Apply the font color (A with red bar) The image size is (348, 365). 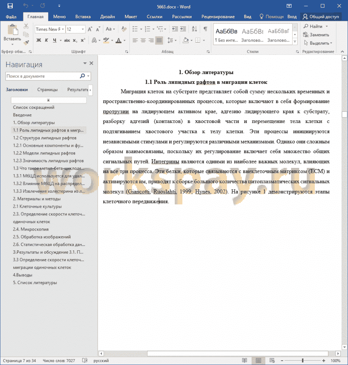pyautogui.click(x=119, y=40)
